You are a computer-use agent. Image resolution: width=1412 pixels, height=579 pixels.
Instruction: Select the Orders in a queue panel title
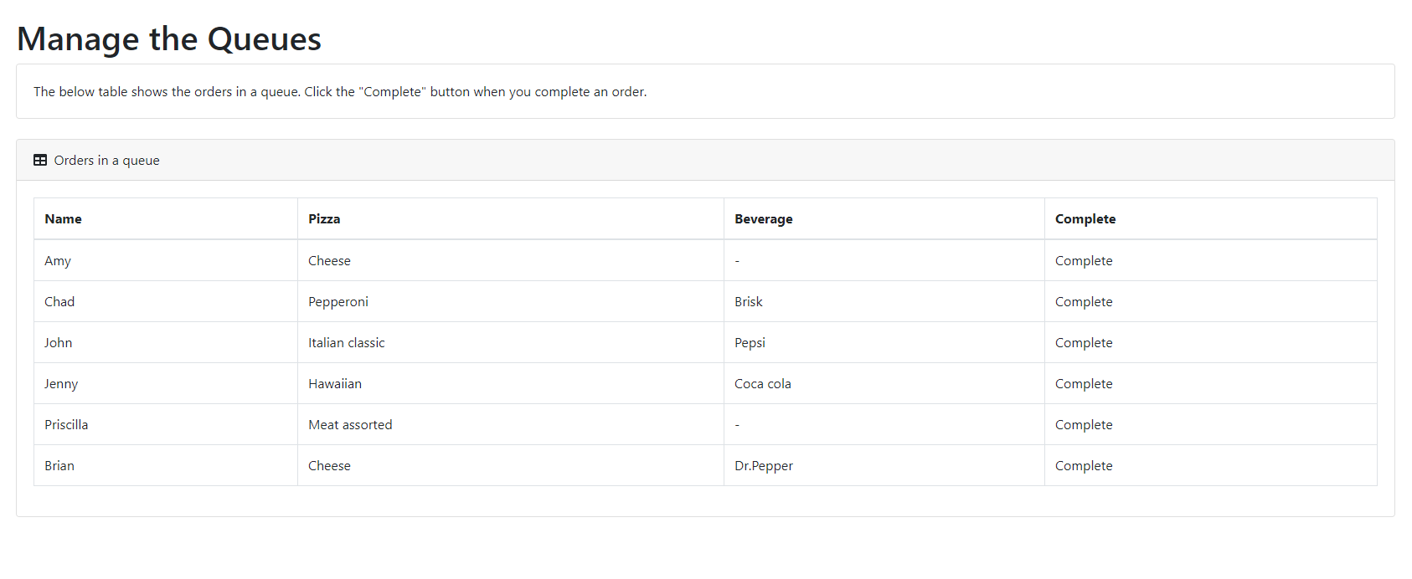point(106,161)
